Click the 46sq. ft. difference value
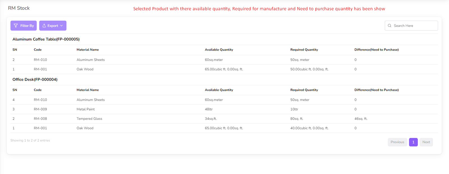Viewport: 449px width, 174px height. 361,119
